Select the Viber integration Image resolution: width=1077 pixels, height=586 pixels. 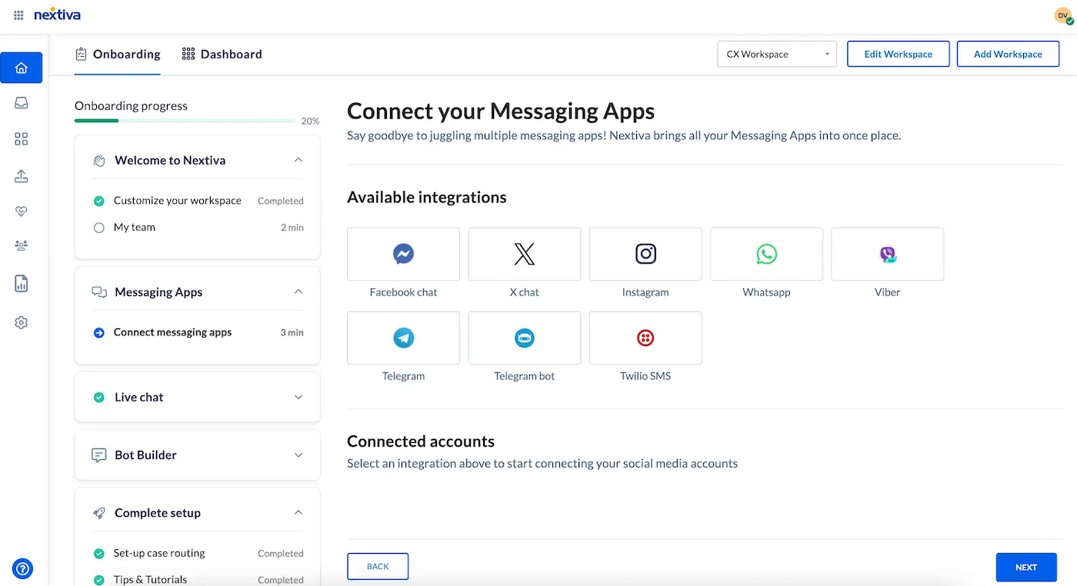[887, 254]
